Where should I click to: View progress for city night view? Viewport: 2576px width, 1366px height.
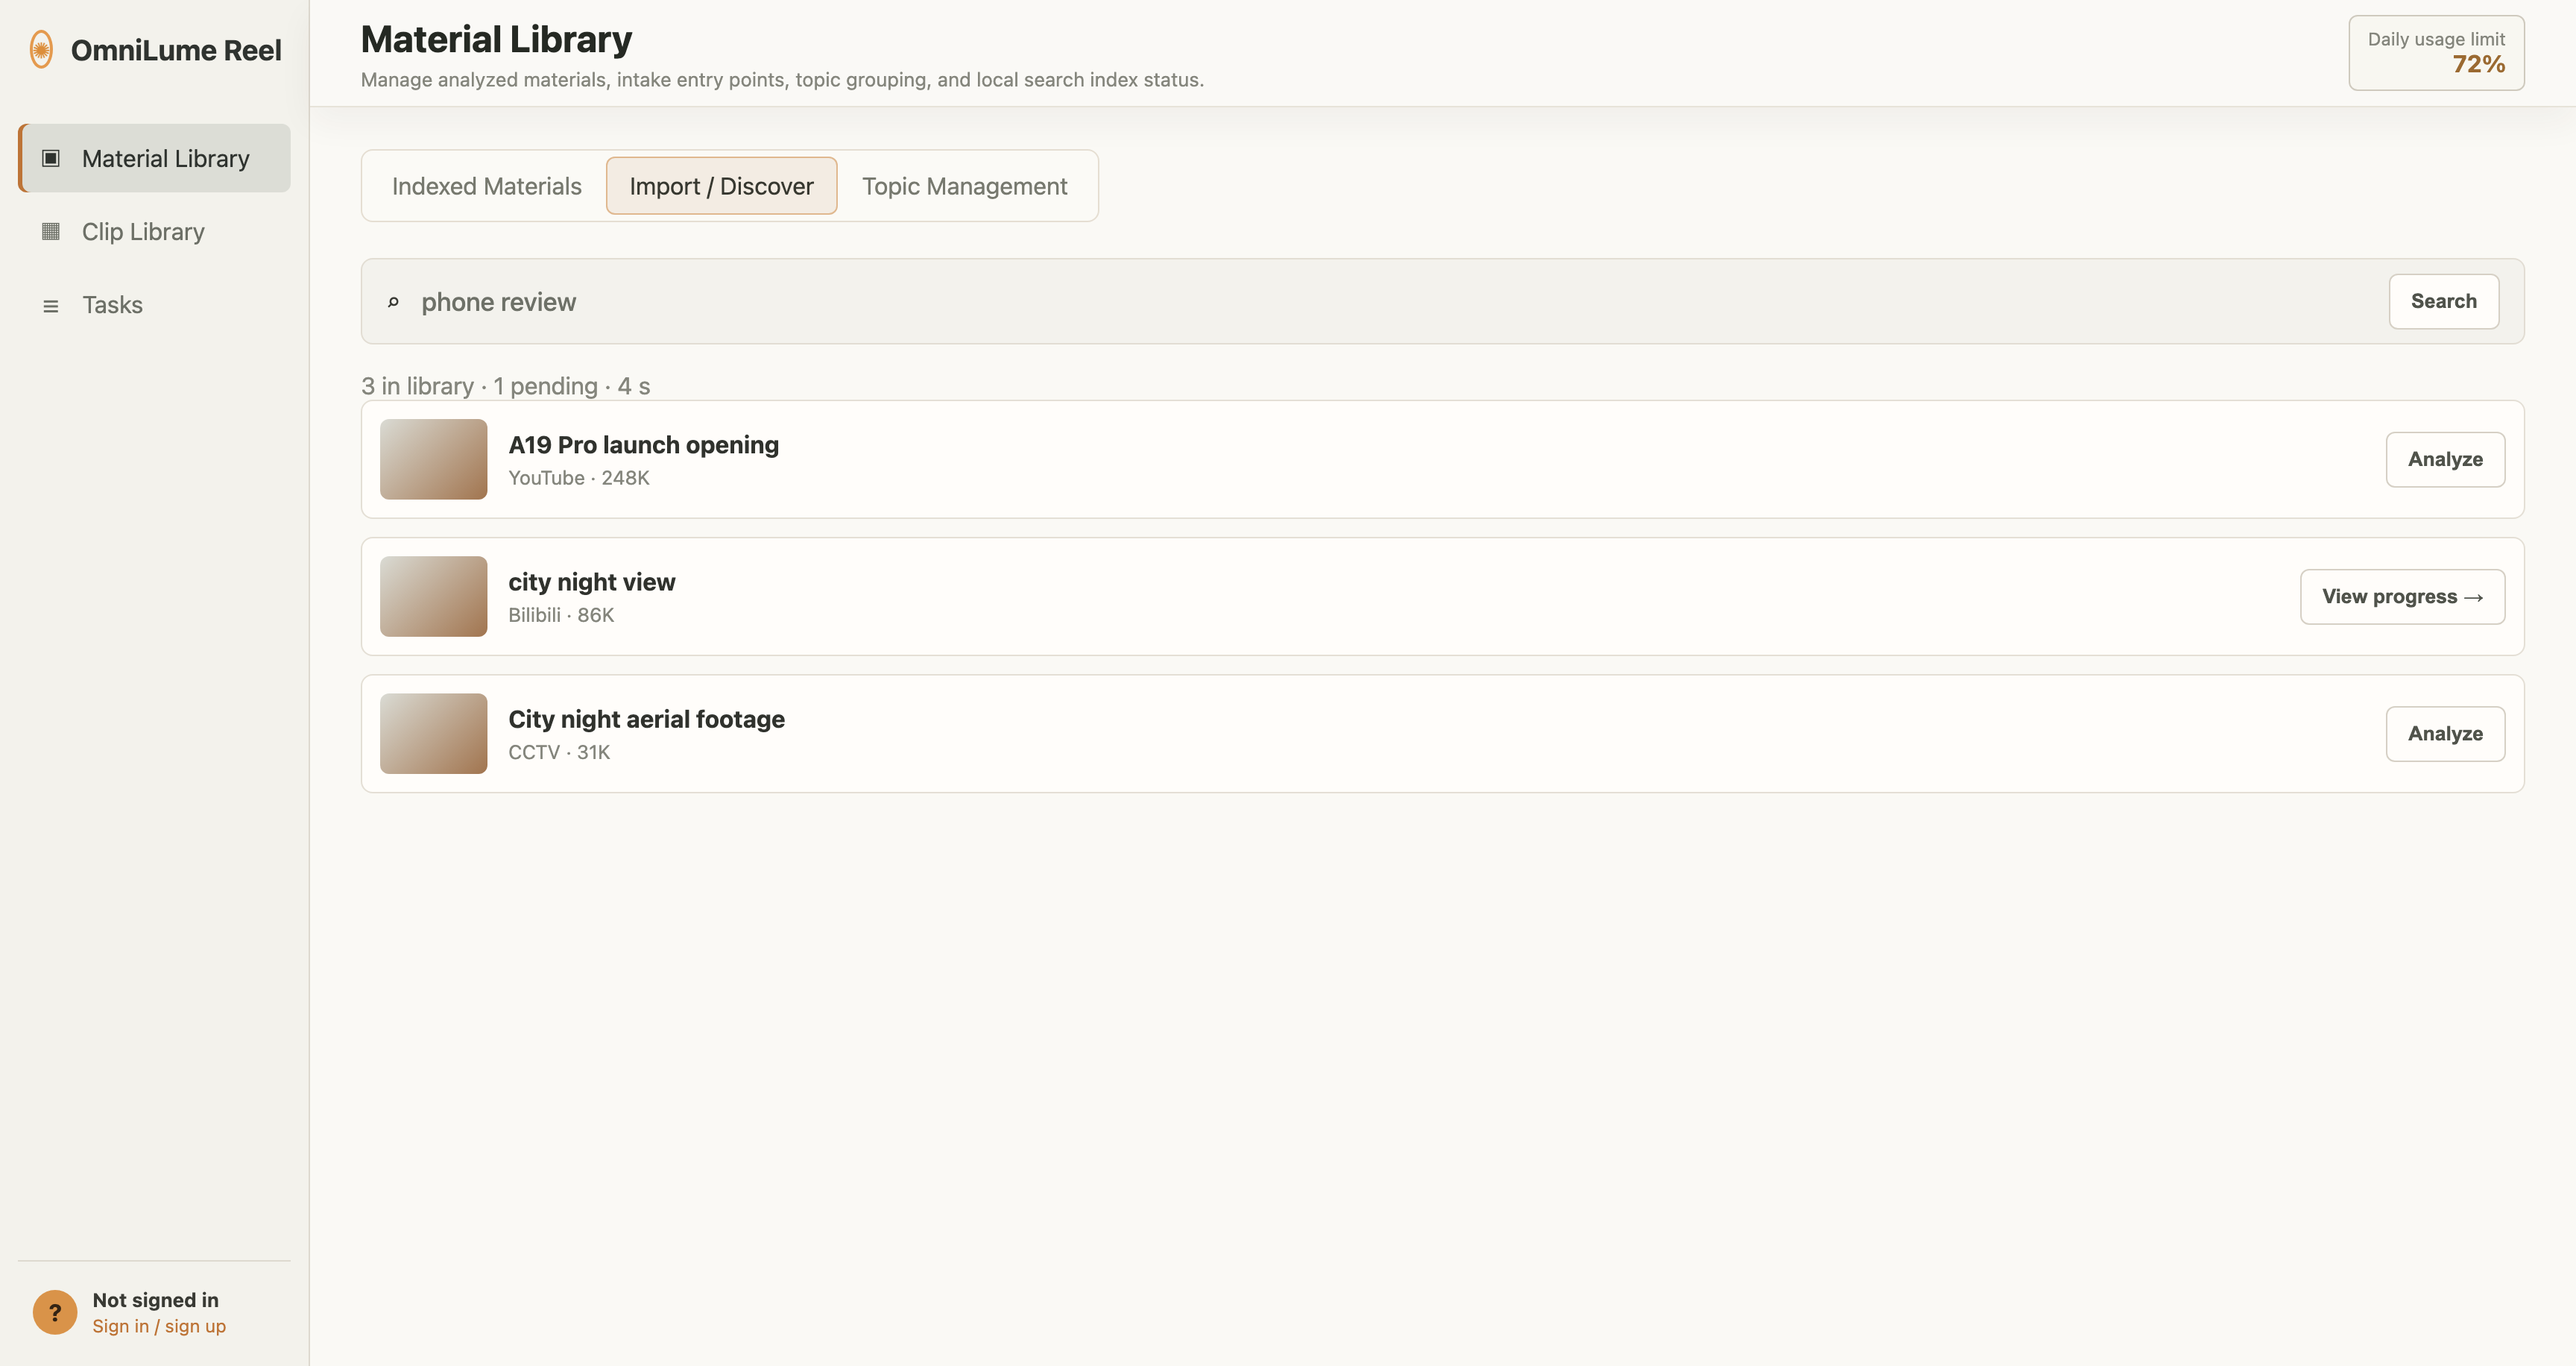(2402, 597)
